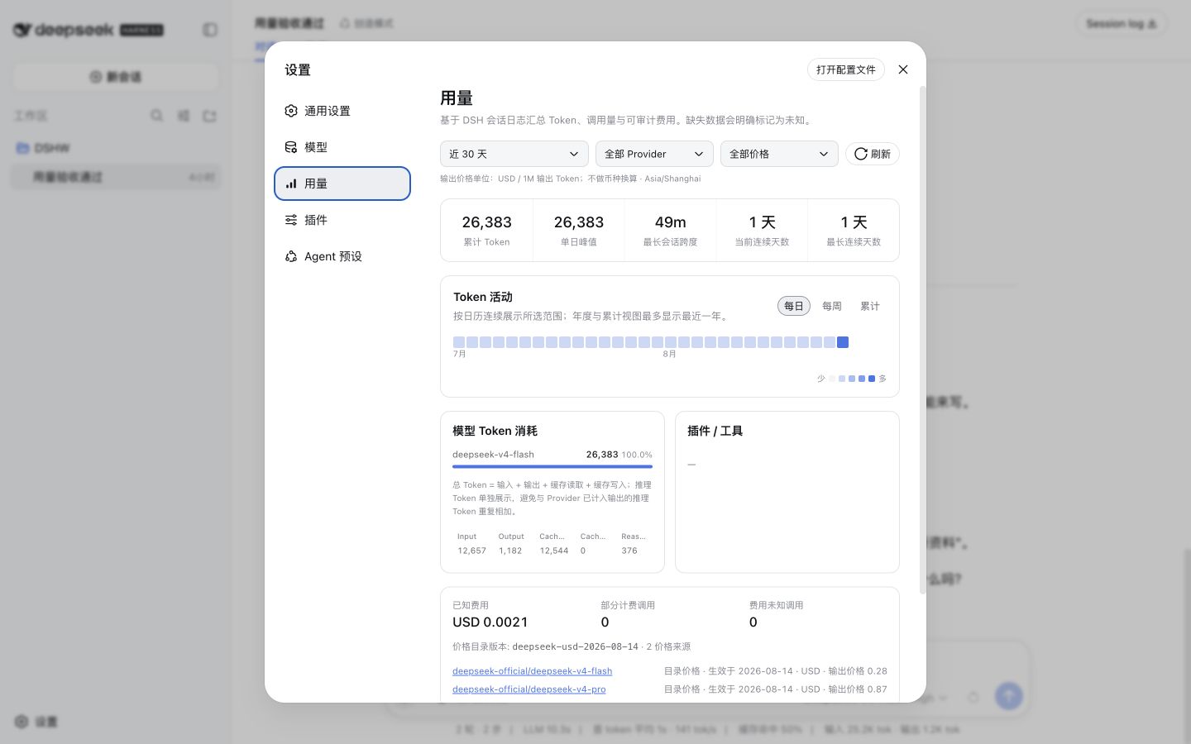Click the 刷新 refresh button

tap(873, 154)
